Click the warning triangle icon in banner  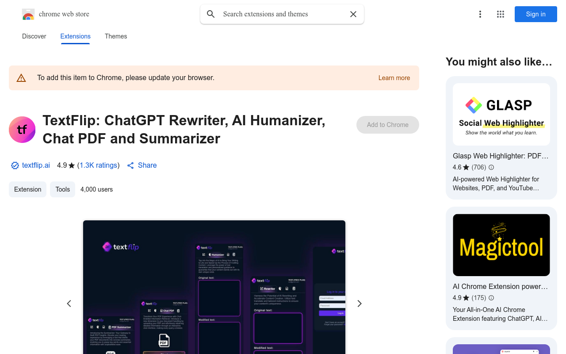[x=21, y=78]
